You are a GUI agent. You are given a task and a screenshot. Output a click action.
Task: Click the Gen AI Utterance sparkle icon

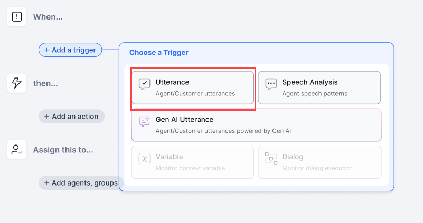[145, 121]
